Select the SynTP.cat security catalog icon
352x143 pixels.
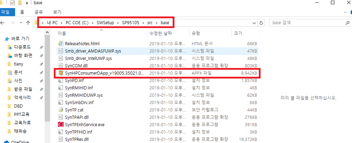61,110
